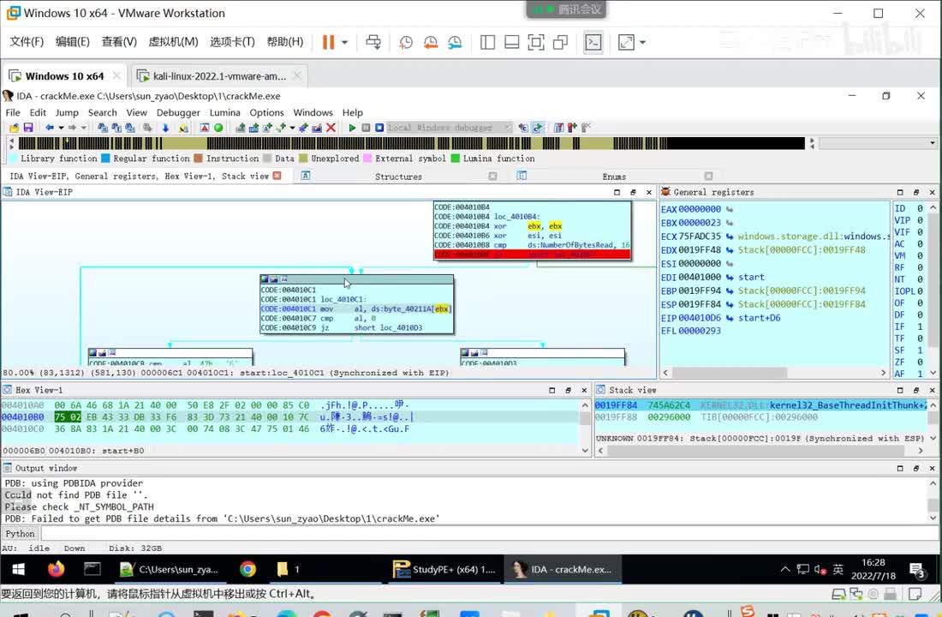Screen dimensions: 942x617
Task: Open the jump-forward history dropdown arrow
Action: tap(84, 128)
